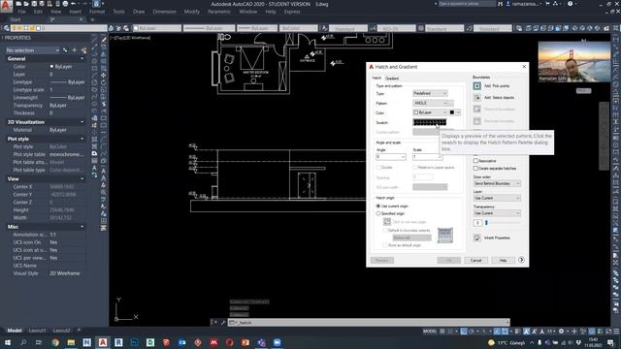Image resolution: width=621 pixels, height=349 pixels.
Task: Click the command line customize wrench icon
Action: tap(223, 323)
